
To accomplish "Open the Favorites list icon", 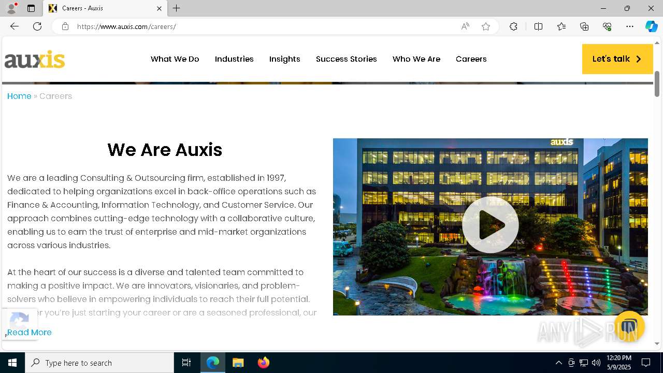I will pyautogui.click(x=561, y=26).
